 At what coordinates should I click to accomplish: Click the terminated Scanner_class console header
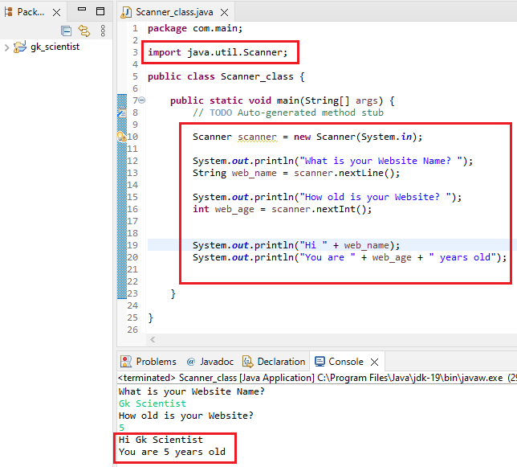[317, 378]
